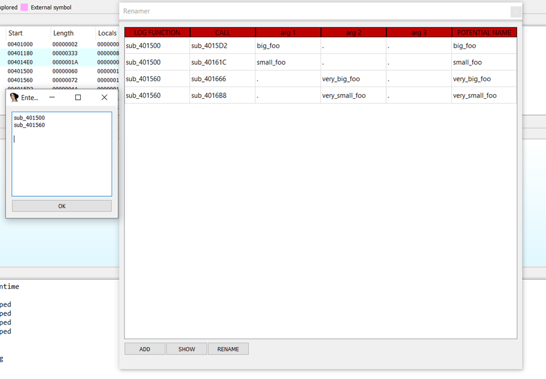Click the Enter dialog's app icon
Image resolution: width=546 pixels, height=379 pixels.
tap(14, 98)
